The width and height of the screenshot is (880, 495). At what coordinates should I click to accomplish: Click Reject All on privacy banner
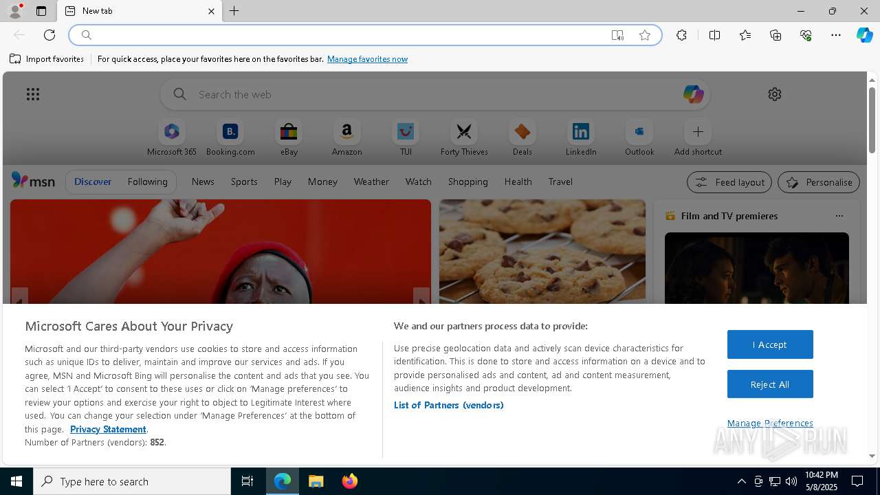point(770,384)
